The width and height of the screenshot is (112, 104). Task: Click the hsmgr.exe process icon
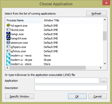tap(8, 34)
